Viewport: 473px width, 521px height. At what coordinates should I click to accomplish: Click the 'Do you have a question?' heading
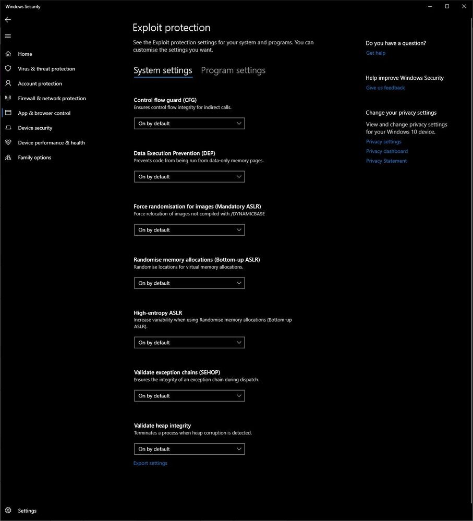tap(396, 43)
